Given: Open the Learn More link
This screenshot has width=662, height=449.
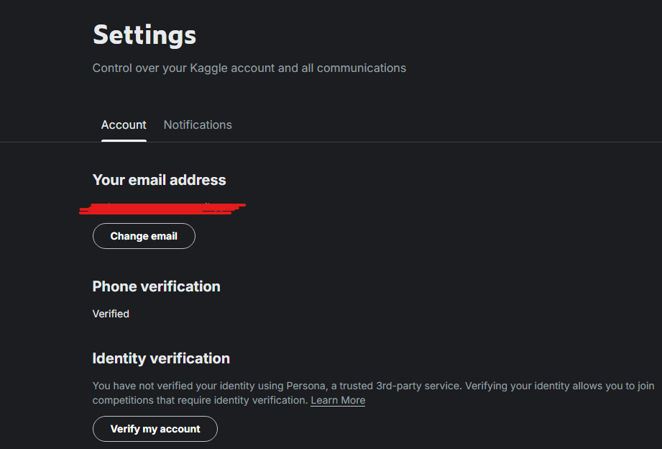Looking at the screenshot, I should (x=338, y=400).
